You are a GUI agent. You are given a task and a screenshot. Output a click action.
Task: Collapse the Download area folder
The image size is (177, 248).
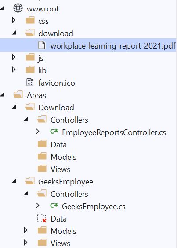pos(14,107)
